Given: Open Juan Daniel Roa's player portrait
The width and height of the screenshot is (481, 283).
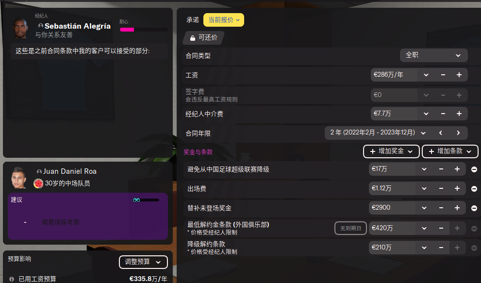Looking at the screenshot, I should coord(19,177).
